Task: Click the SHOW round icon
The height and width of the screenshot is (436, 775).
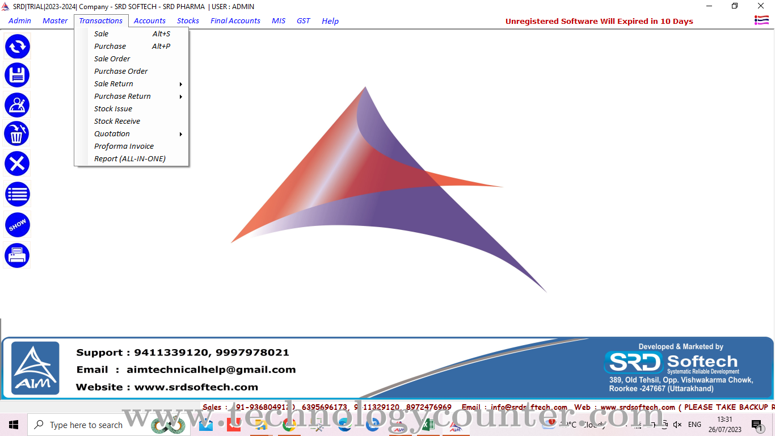Action: click(17, 225)
